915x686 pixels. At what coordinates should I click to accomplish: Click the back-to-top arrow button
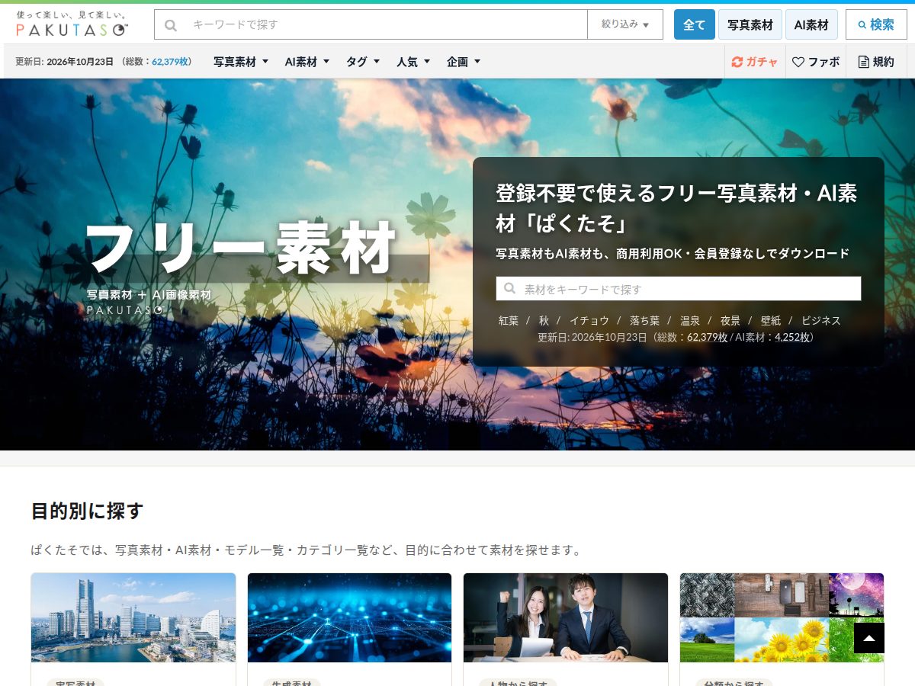(869, 638)
